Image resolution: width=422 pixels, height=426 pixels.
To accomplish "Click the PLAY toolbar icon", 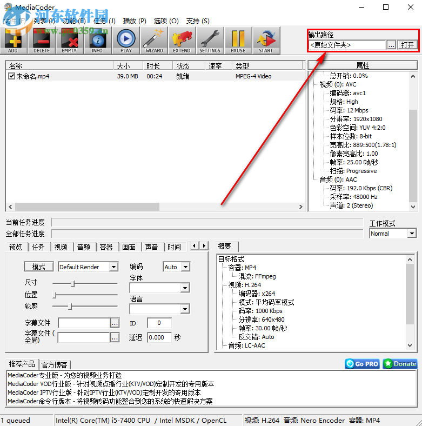I will click(126, 41).
